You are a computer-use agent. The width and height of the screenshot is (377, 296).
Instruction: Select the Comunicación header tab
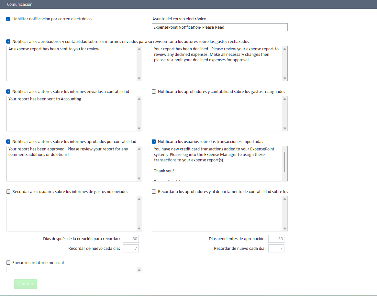pos(20,5)
